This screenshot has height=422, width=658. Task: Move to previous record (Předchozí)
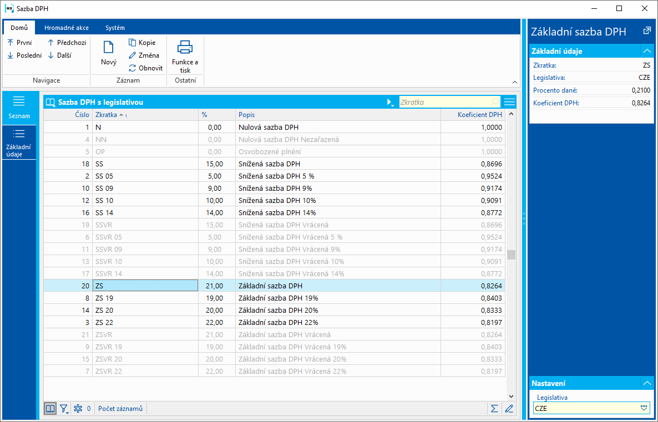[67, 42]
